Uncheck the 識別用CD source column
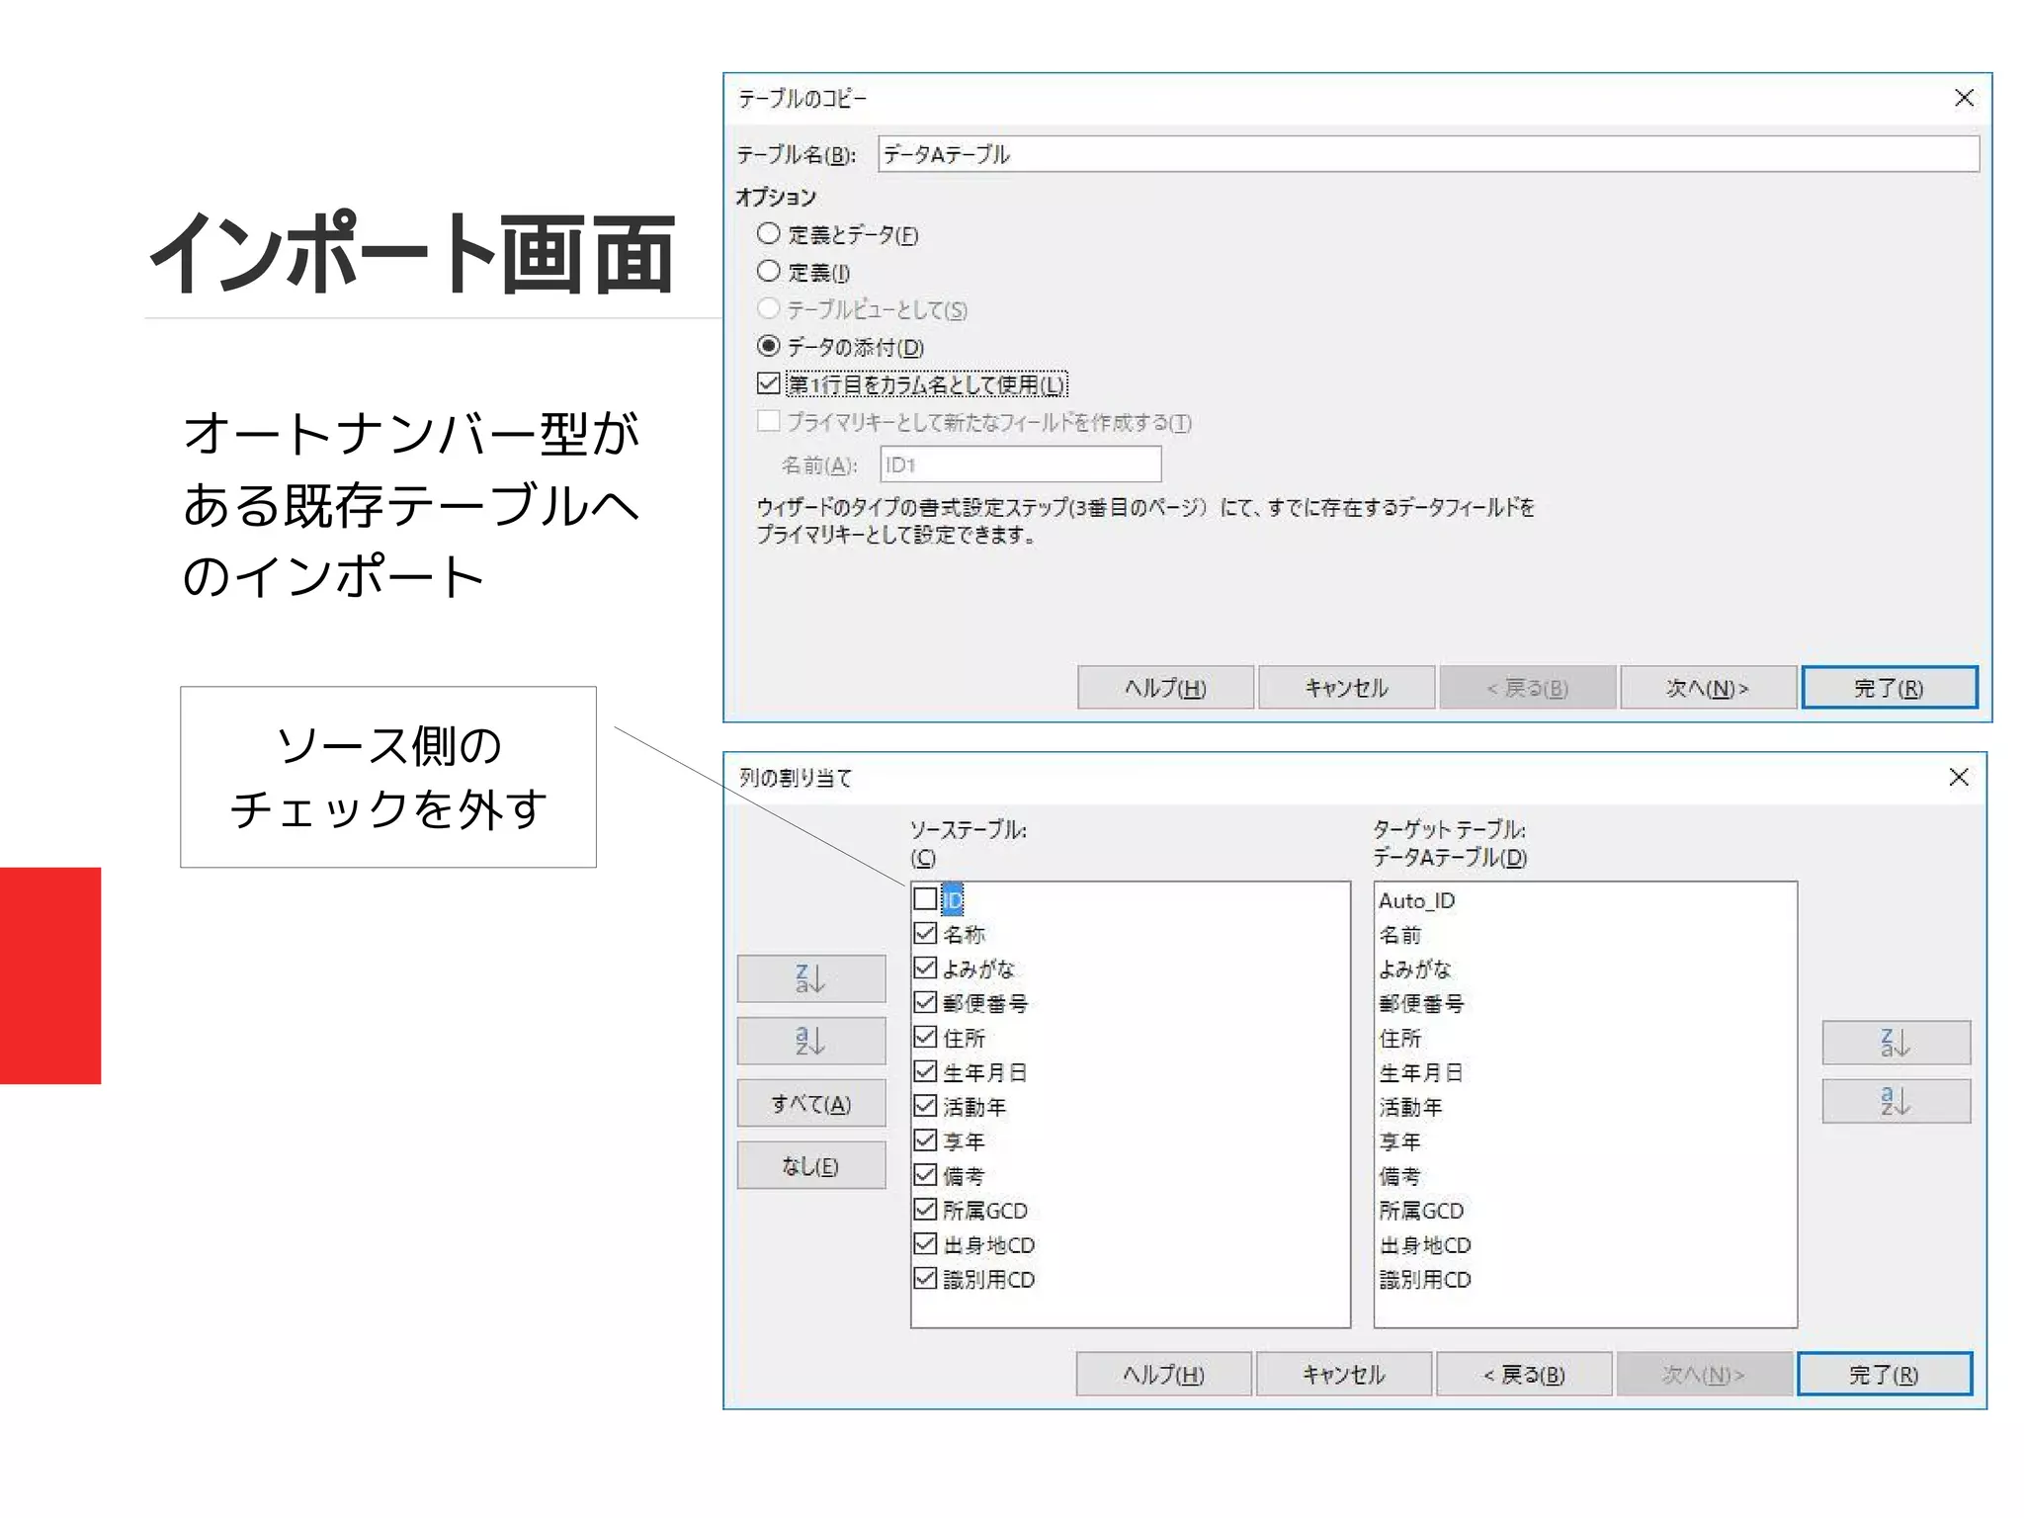 (x=925, y=1278)
